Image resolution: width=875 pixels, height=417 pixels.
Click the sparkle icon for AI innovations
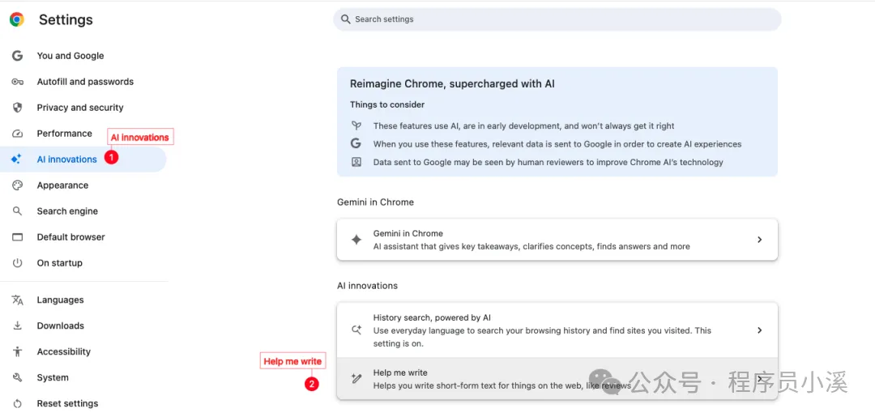(x=16, y=160)
